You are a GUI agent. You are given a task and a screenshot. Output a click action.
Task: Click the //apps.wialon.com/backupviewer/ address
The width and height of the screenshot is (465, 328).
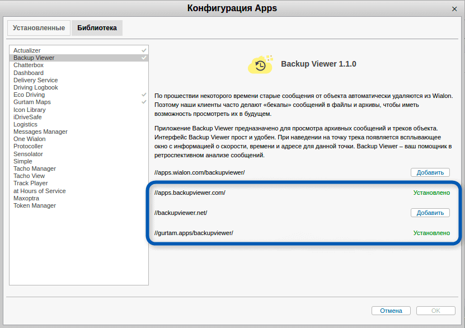[200, 172]
